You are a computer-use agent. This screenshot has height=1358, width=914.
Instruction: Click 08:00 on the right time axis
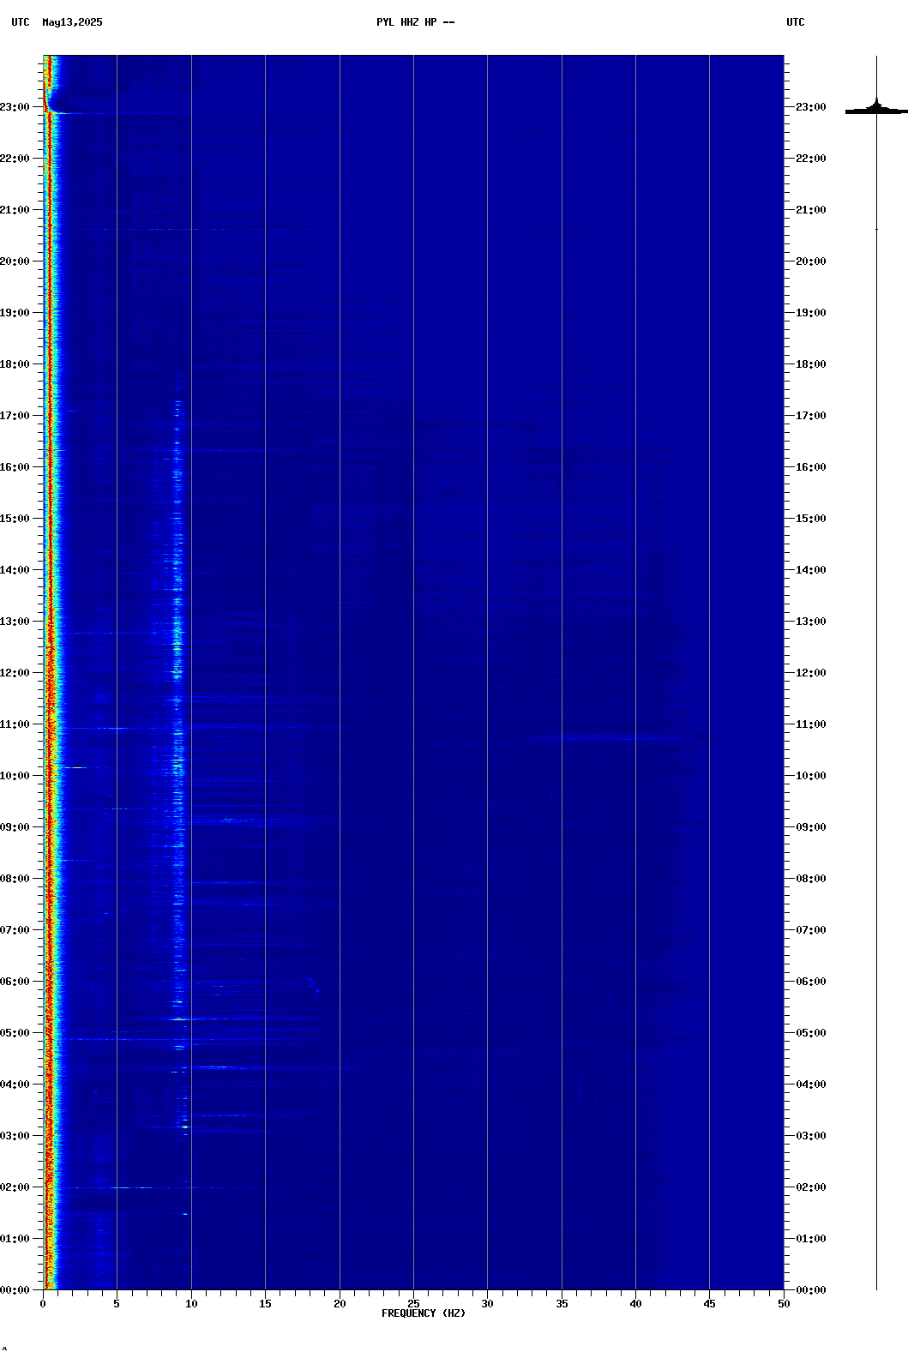(x=810, y=879)
